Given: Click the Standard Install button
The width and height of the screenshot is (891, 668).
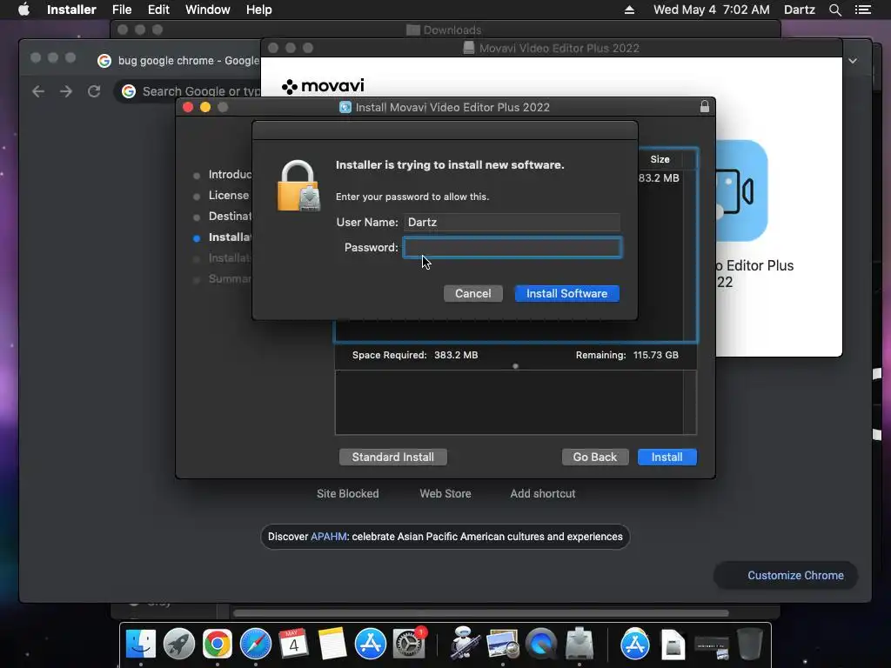Looking at the screenshot, I should pyautogui.click(x=392, y=458).
